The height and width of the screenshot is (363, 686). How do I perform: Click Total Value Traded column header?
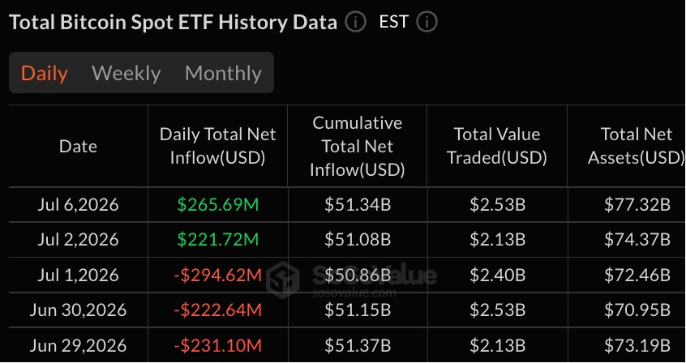(x=497, y=146)
